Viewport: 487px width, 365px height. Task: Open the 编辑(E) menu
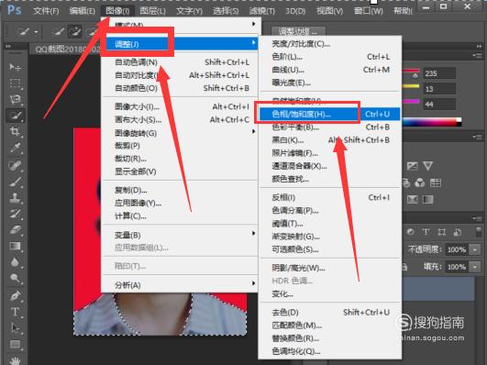point(82,11)
